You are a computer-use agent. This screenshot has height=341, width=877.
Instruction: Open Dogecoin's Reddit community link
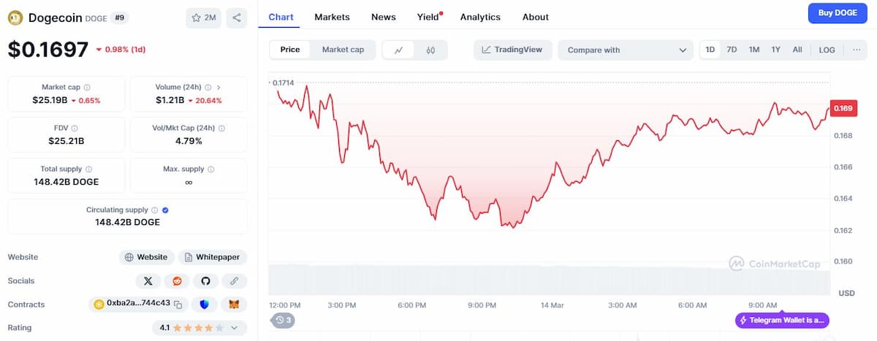click(177, 280)
